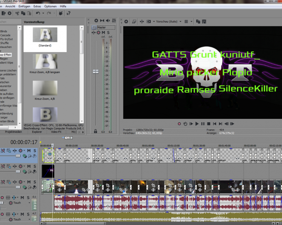This screenshot has width=282, height=225.
Task: Open Touch automation mode dropdown, second audio track
Action: tap(29, 219)
